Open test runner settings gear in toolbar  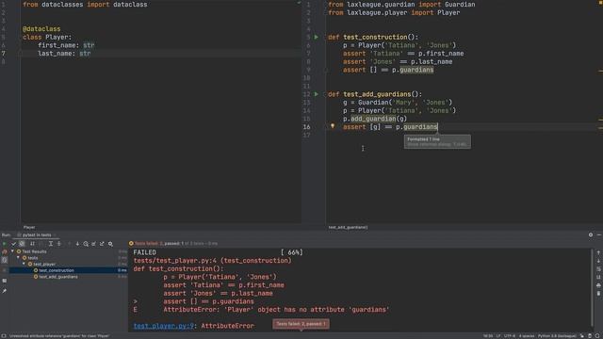click(110, 244)
